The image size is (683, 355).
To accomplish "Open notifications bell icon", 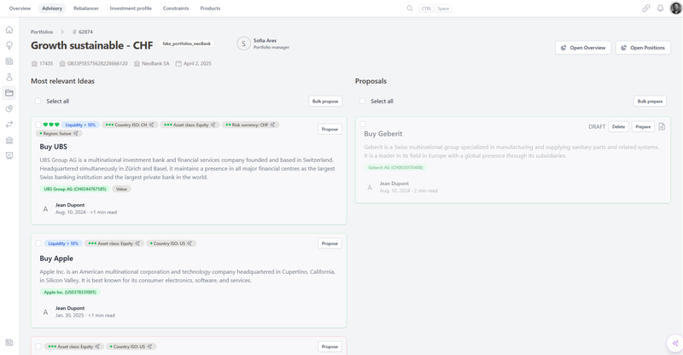I will 660,9.
